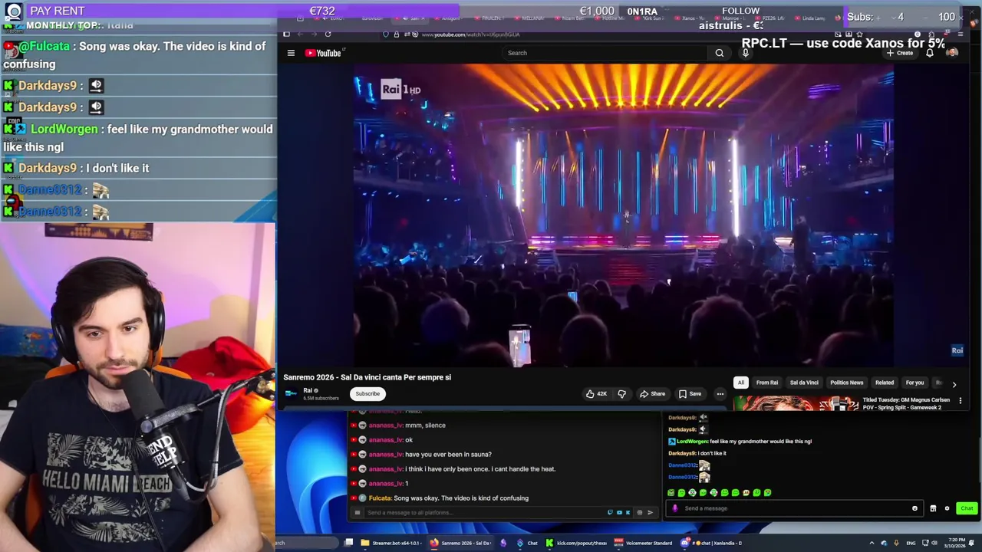Show more chips with right arrow
Screen dimensions: 982x552
click(954, 383)
